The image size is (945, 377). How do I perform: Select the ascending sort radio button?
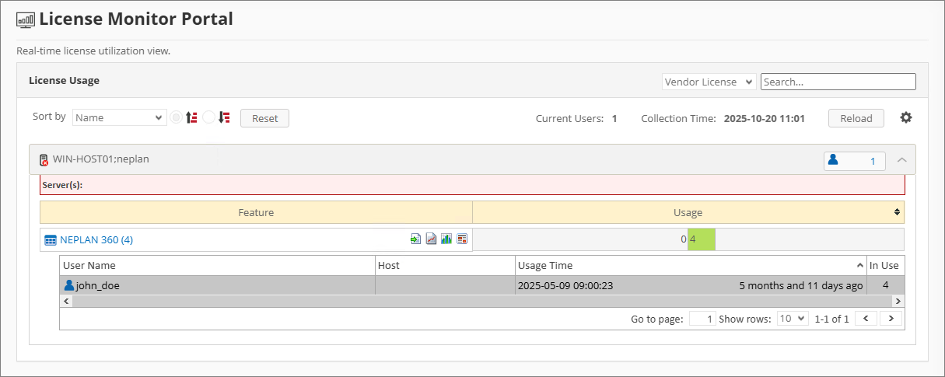coord(176,118)
